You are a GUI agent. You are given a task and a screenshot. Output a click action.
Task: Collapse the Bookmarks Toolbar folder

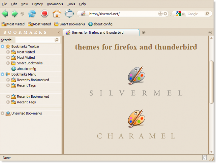point(2,47)
